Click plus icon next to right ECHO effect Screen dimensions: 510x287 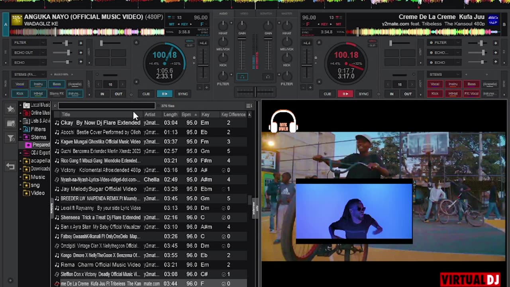click(x=496, y=62)
